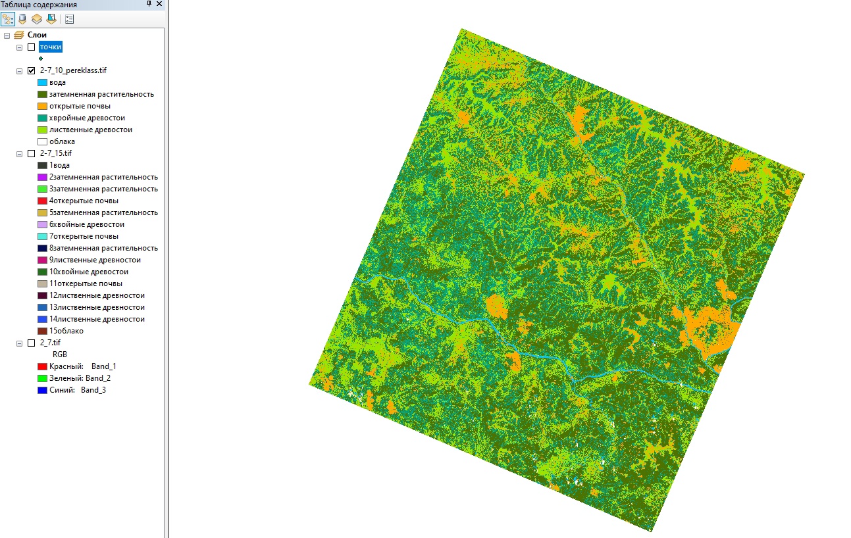Select the 2-7_15.tif layer name
Image resolution: width=851 pixels, height=538 pixels.
[56, 153]
